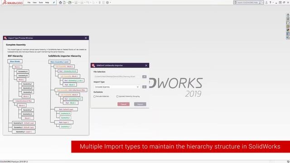The image size is (290, 163).
Task: Open the Tools menu
Action: point(41,3)
